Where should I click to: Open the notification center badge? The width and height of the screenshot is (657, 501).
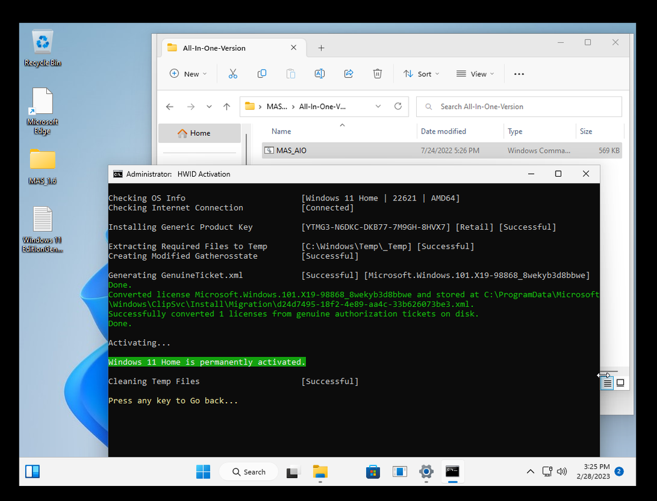[619, 472]
